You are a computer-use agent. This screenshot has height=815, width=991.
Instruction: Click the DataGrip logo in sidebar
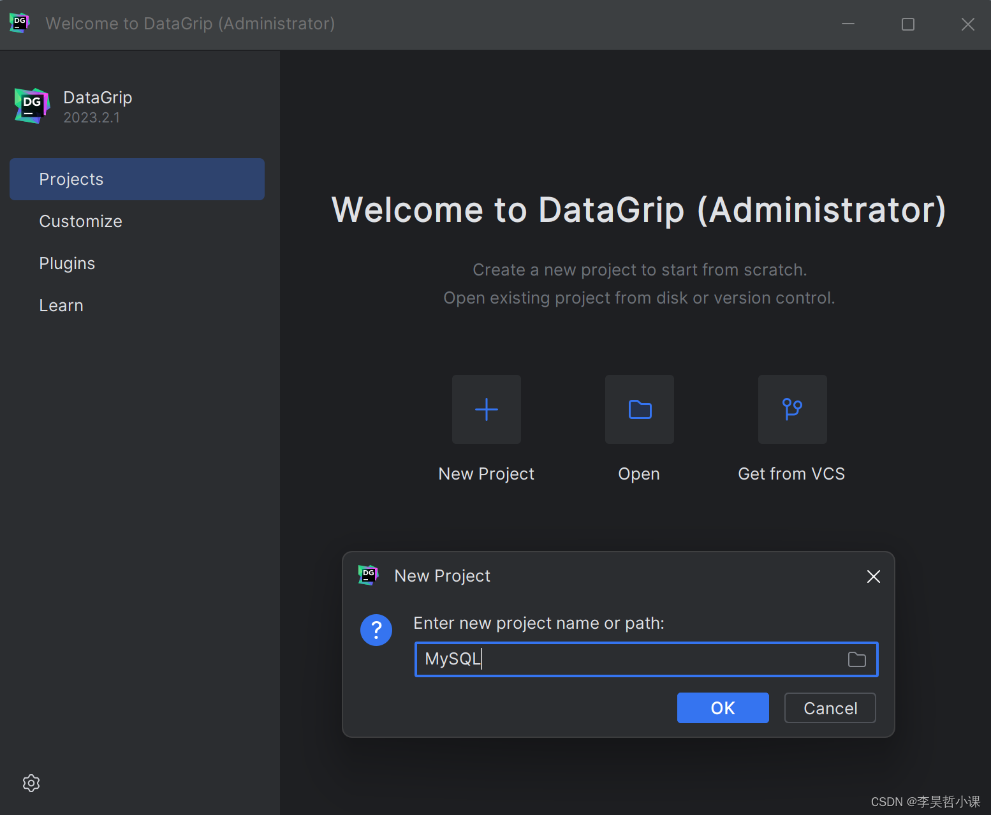tap(32, 106)
